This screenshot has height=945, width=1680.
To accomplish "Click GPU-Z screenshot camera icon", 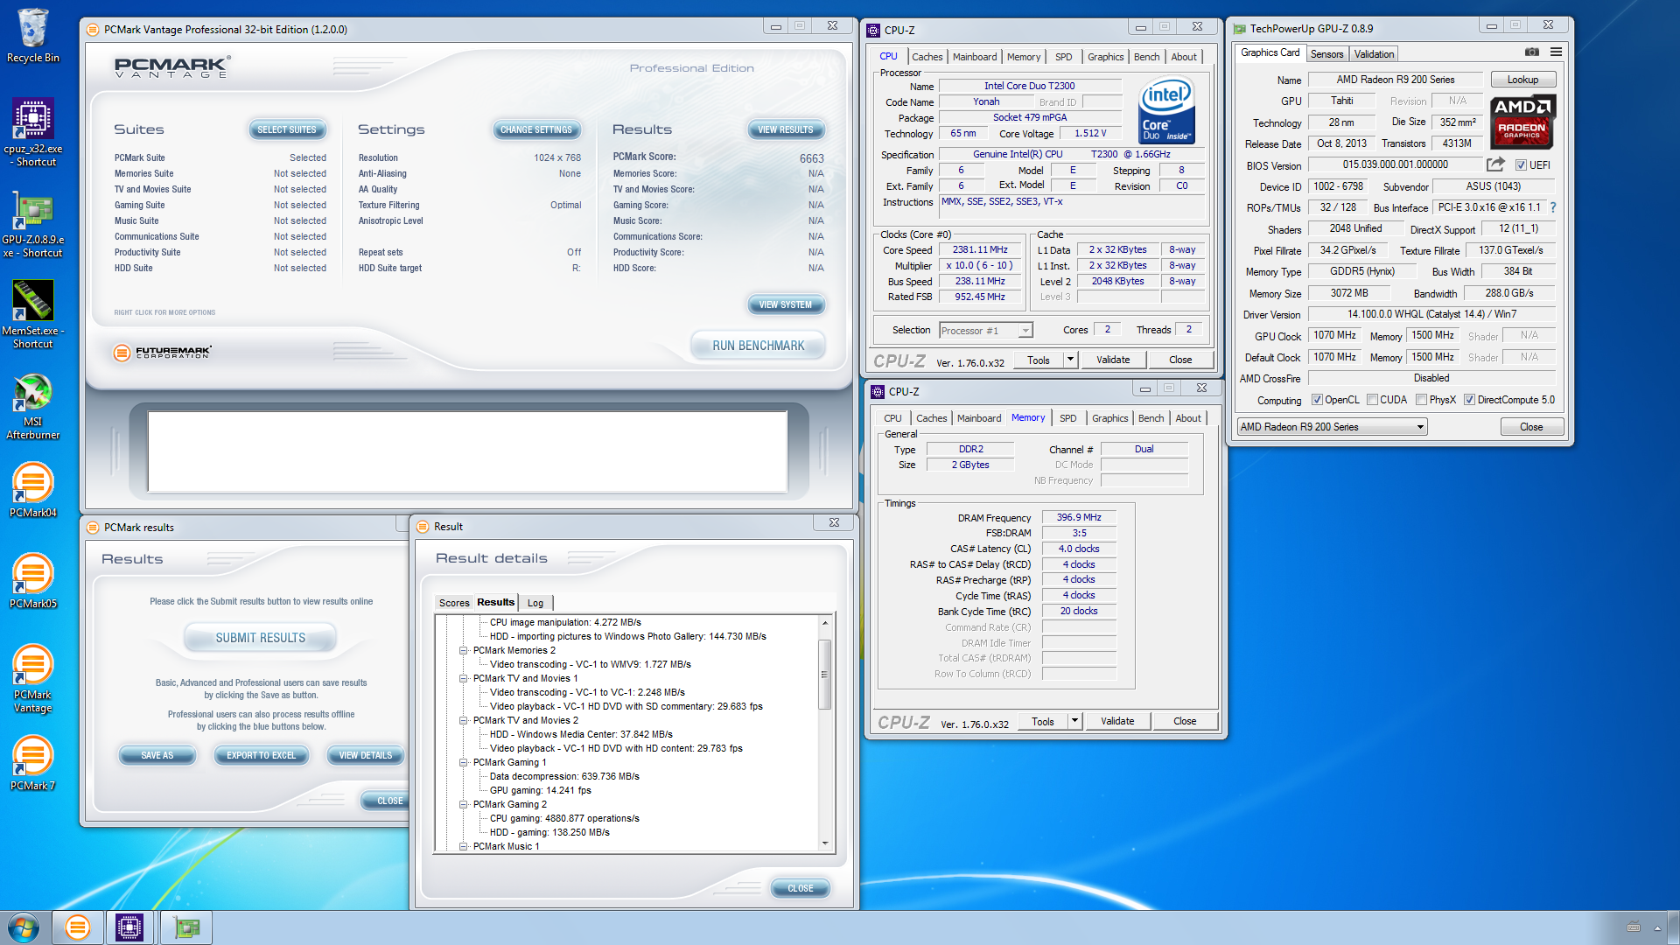I will [x=1531, y=52].
